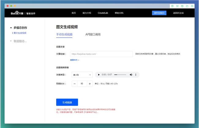Screen dimensions: 199x128
Task: Mute the audio preview speaker icon
Action: [131, 75]
